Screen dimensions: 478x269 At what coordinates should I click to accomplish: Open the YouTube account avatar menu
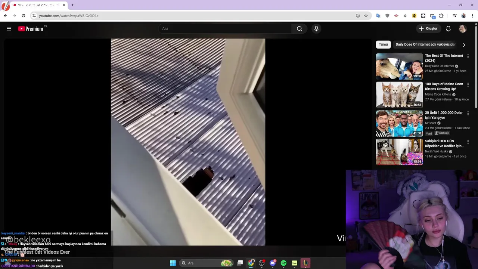463,29
